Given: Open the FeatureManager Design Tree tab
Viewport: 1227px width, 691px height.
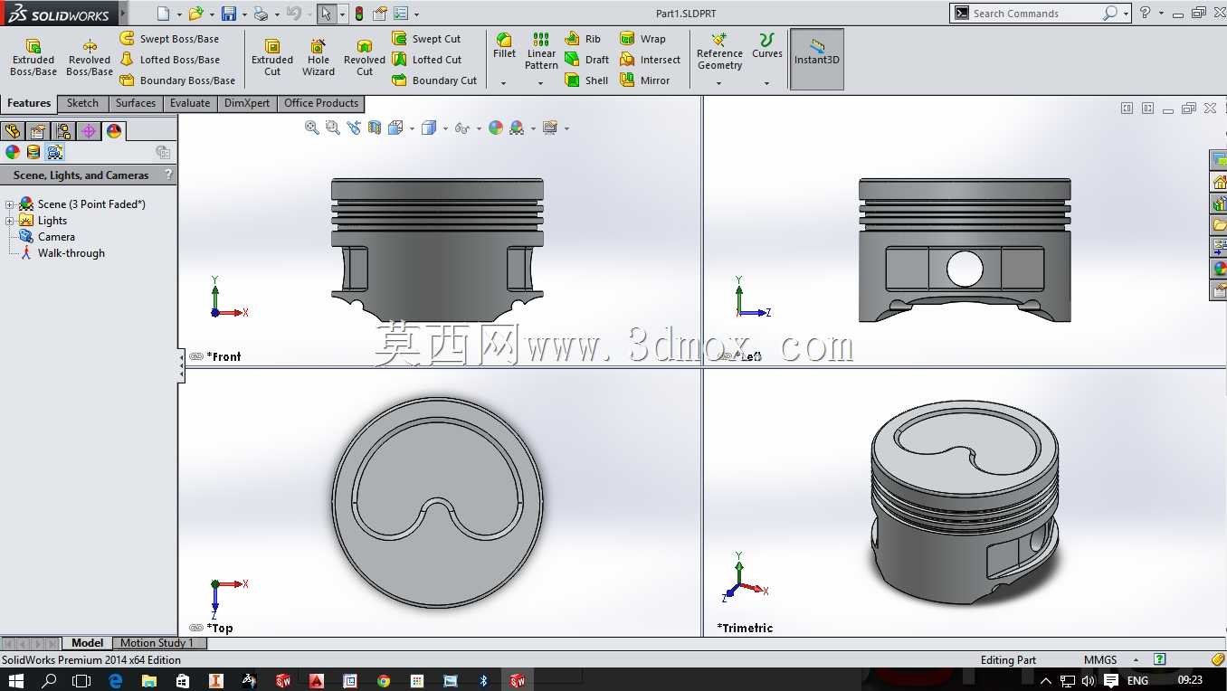Looking at the screenshot, I should pyautogui.click(x=13, y=131).
